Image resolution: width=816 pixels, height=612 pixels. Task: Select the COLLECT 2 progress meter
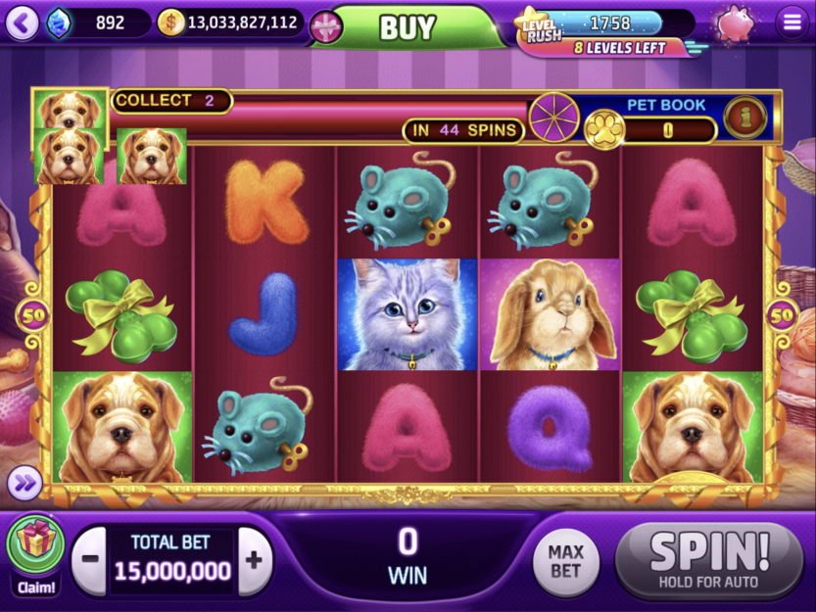click(170, 101)
